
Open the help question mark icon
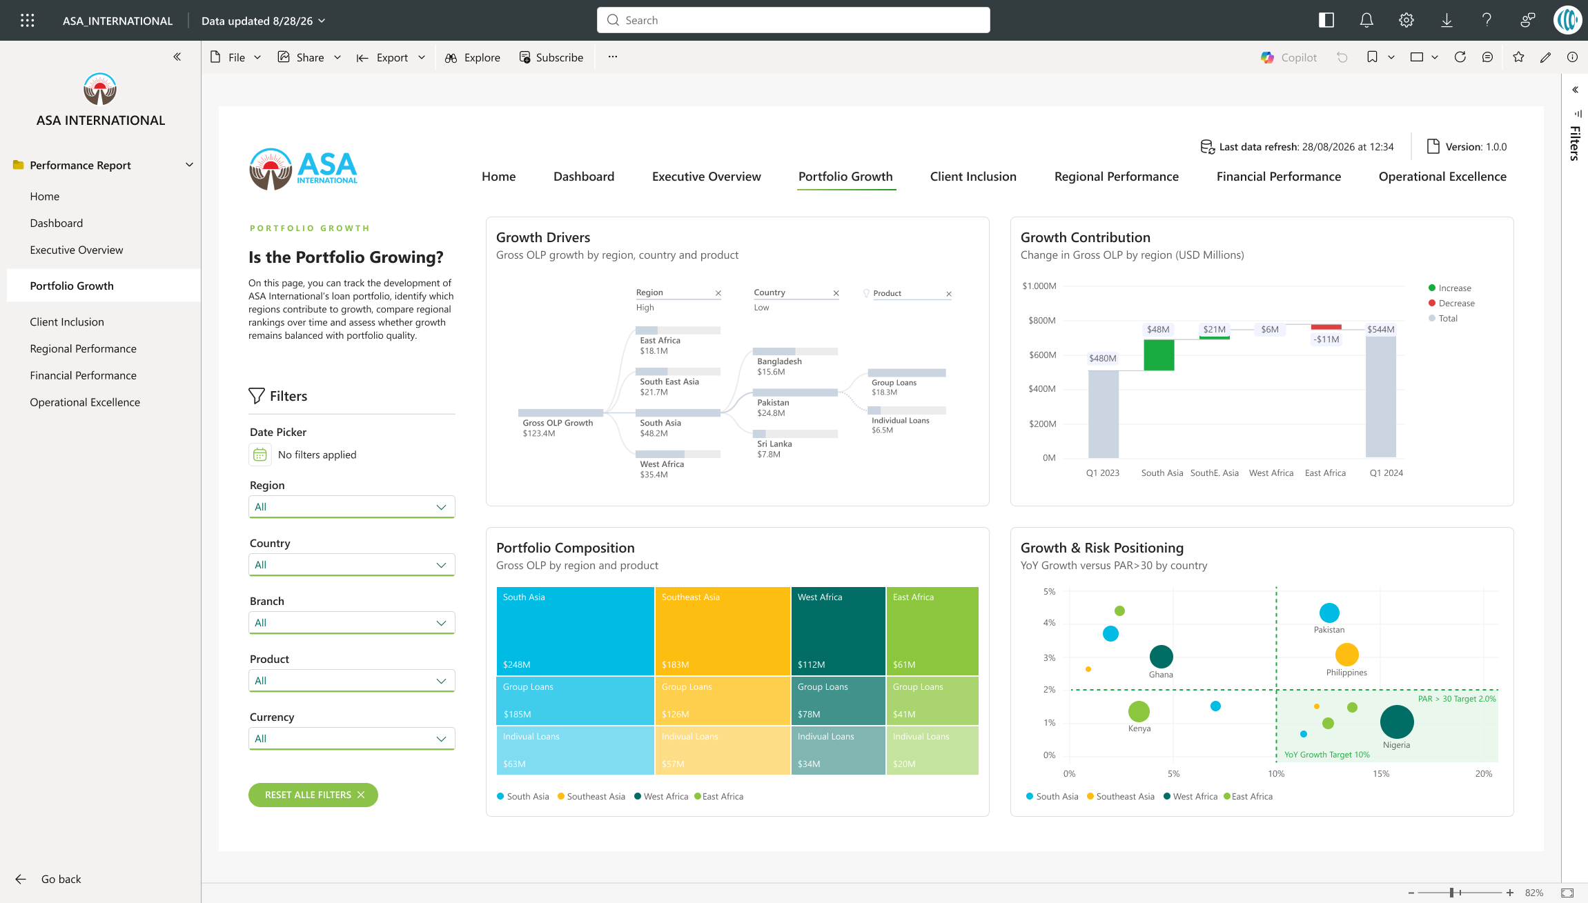point(1487,21)
